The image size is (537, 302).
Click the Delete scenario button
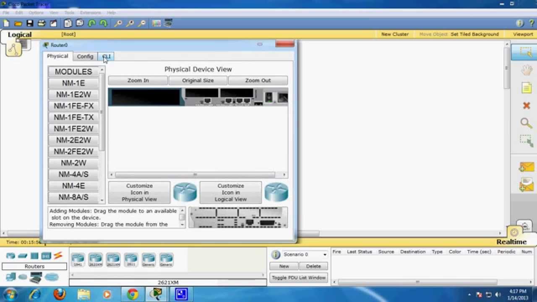313,266
